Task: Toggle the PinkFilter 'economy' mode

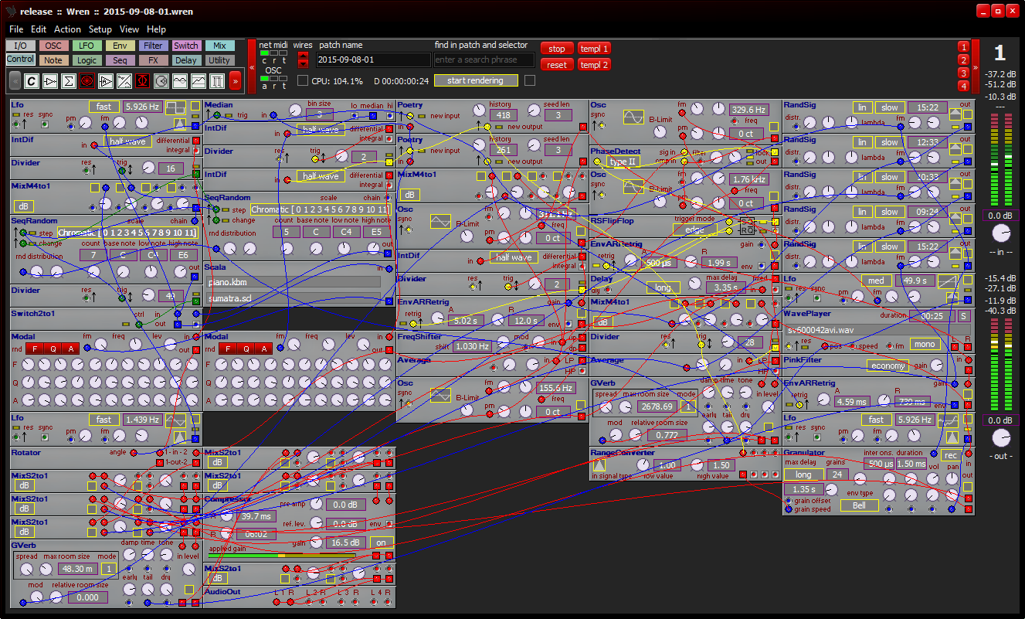Action: click(x=887, y=366)
